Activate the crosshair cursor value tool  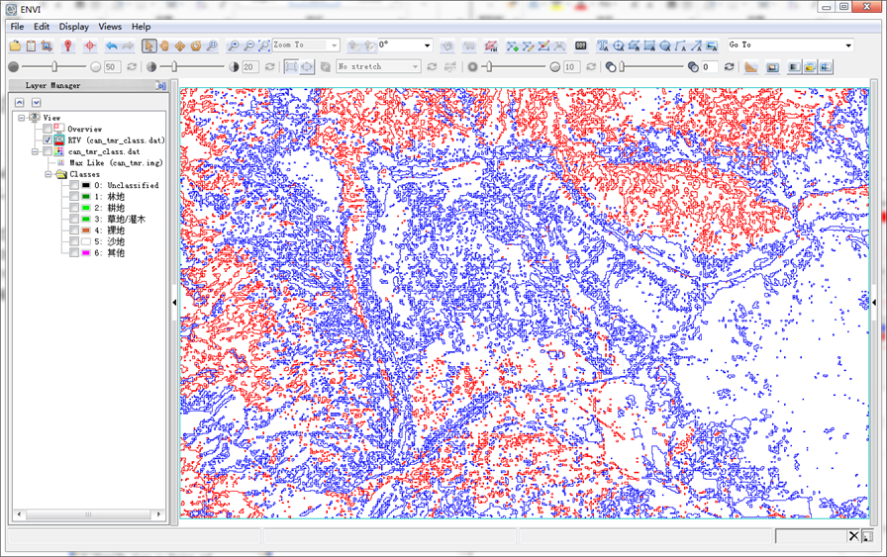click(89, 46)
